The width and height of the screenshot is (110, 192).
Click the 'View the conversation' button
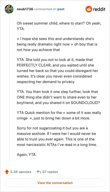coord(55,183)
